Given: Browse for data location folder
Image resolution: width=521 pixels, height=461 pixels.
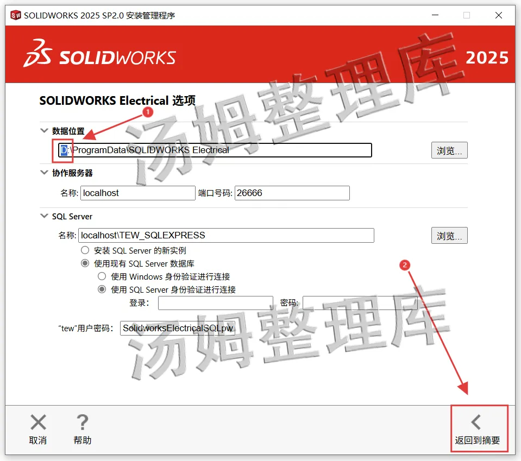Looking at the screenshot, I should 449,150.
